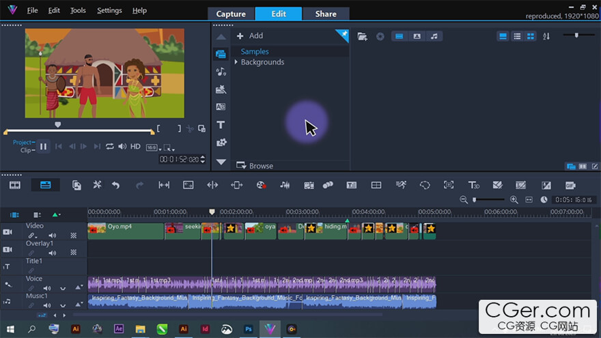
Task: Toggle show videos filter in library
Action: (399, 36)
